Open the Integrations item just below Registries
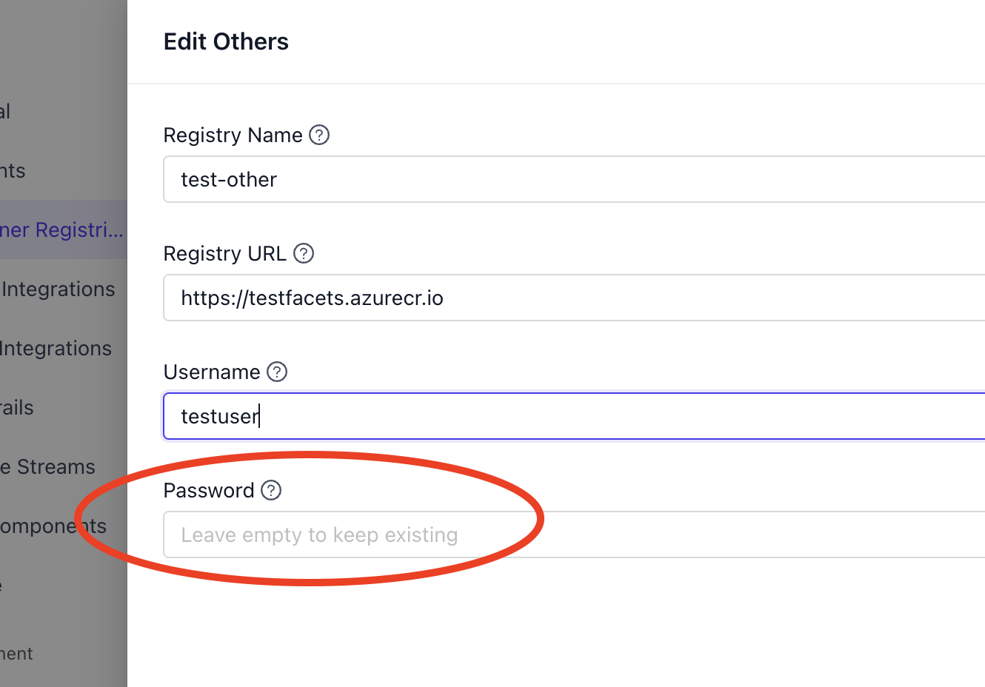Screen dimensions: 985x687 pos(58,289)
